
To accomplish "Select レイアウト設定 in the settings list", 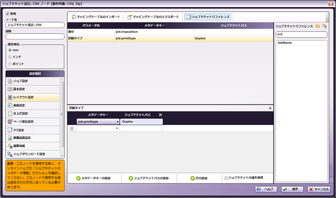I will click(x=33, y=97).
